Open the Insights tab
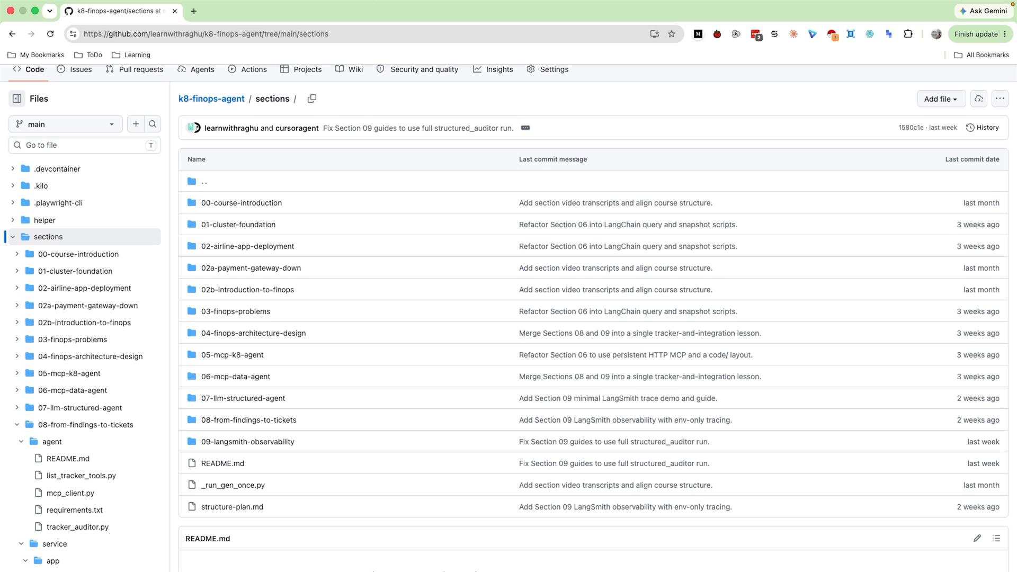1017x572 pixels. [493, 69]
